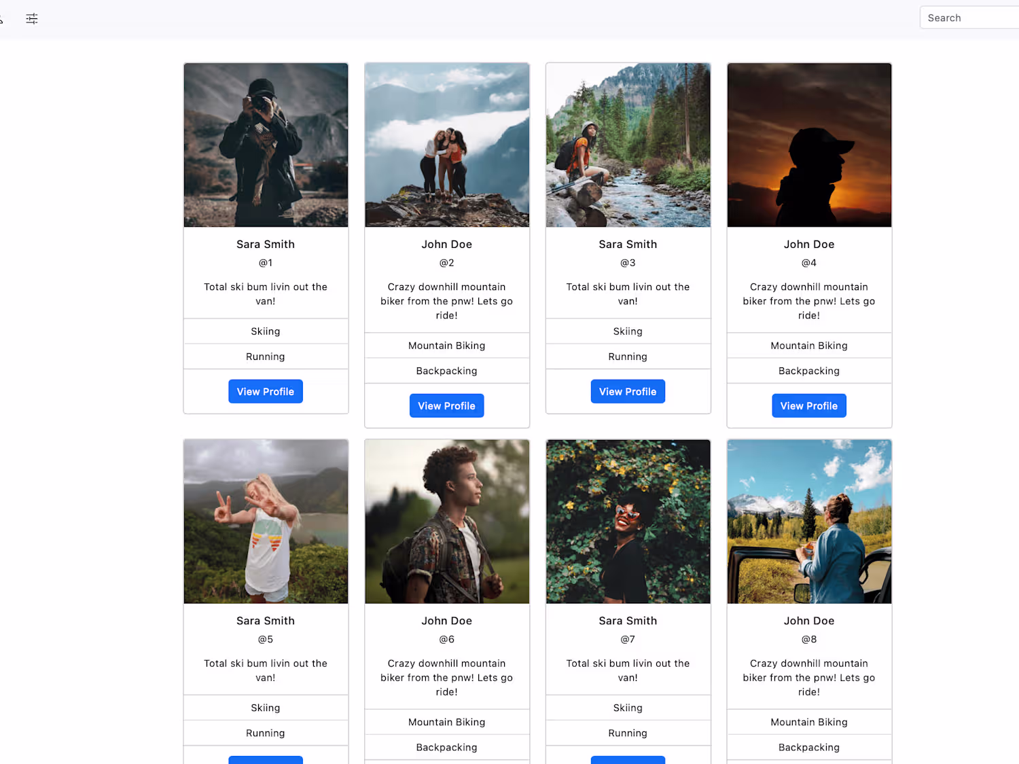This screenshot has width=1019, height=764.
Task: Open the hiker by stream photo
Action: pyautogui.click(x=628, y=145)
